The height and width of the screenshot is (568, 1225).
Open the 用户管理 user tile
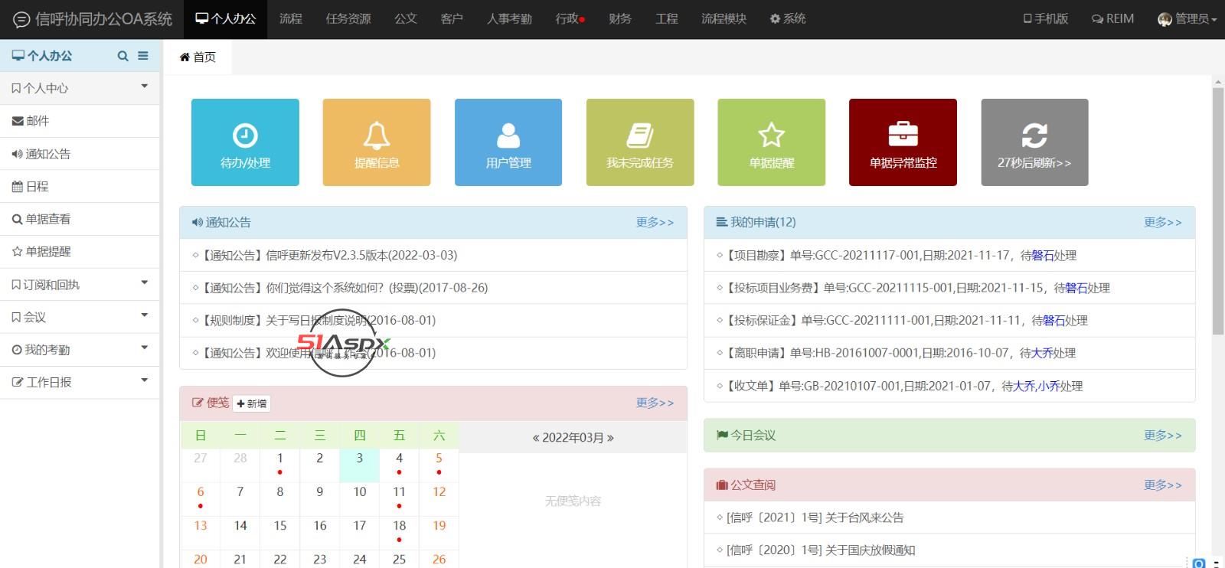tap(508, 142)
